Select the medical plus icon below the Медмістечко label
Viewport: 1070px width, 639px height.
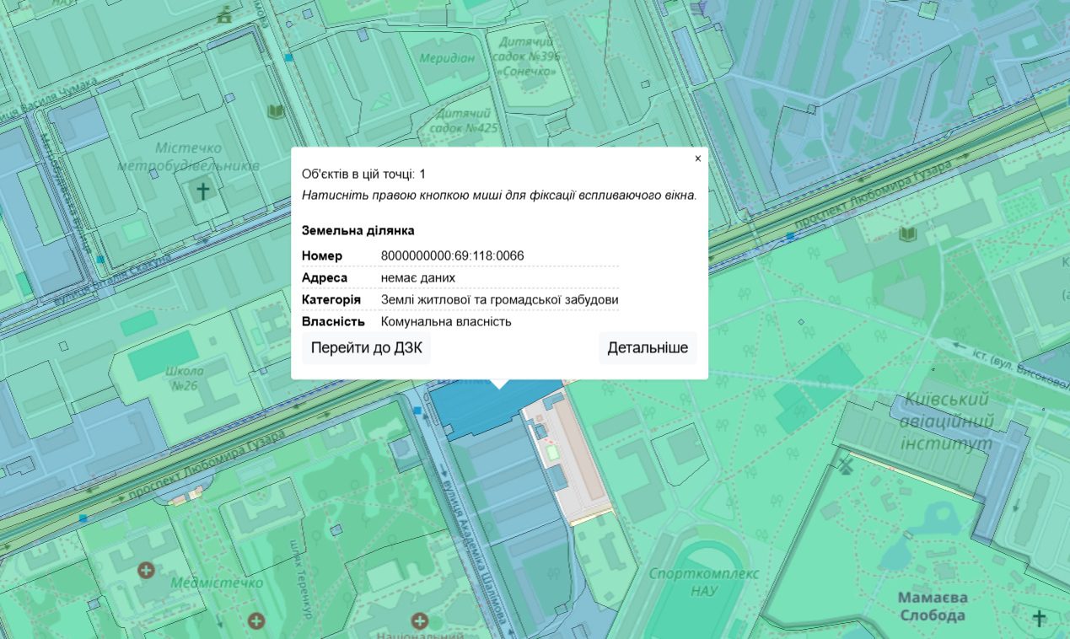pos(256,621)
